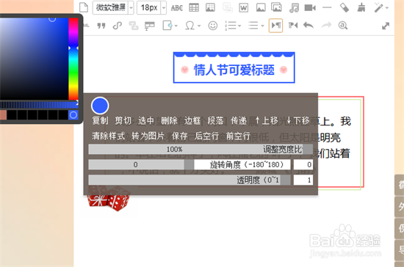The image size is (404, 267).
Task: Click the rainbow hue strip
Action: point(73,59)
